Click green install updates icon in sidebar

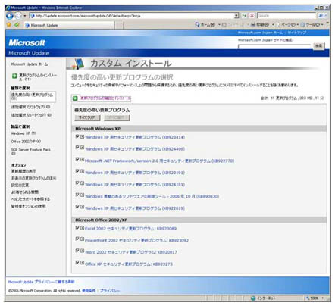(x=14, y=76)
